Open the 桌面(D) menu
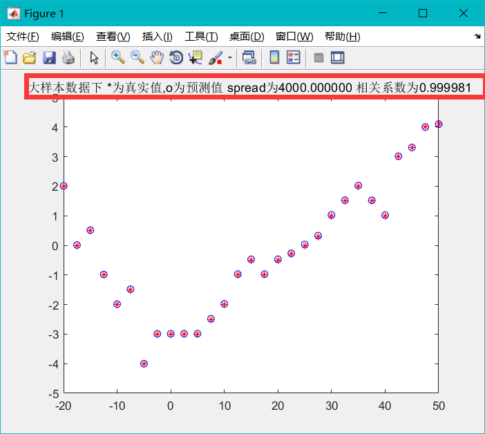Viewport: 485px width, 434px height. point(247,37)
